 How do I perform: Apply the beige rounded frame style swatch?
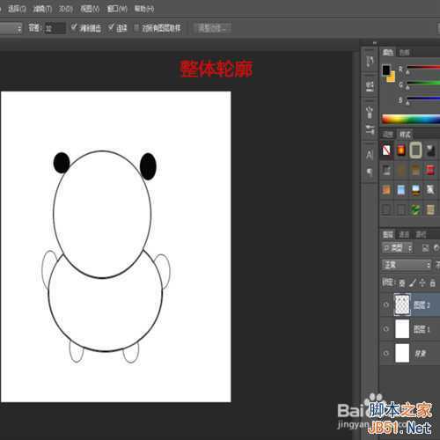(x=415, y=150)
